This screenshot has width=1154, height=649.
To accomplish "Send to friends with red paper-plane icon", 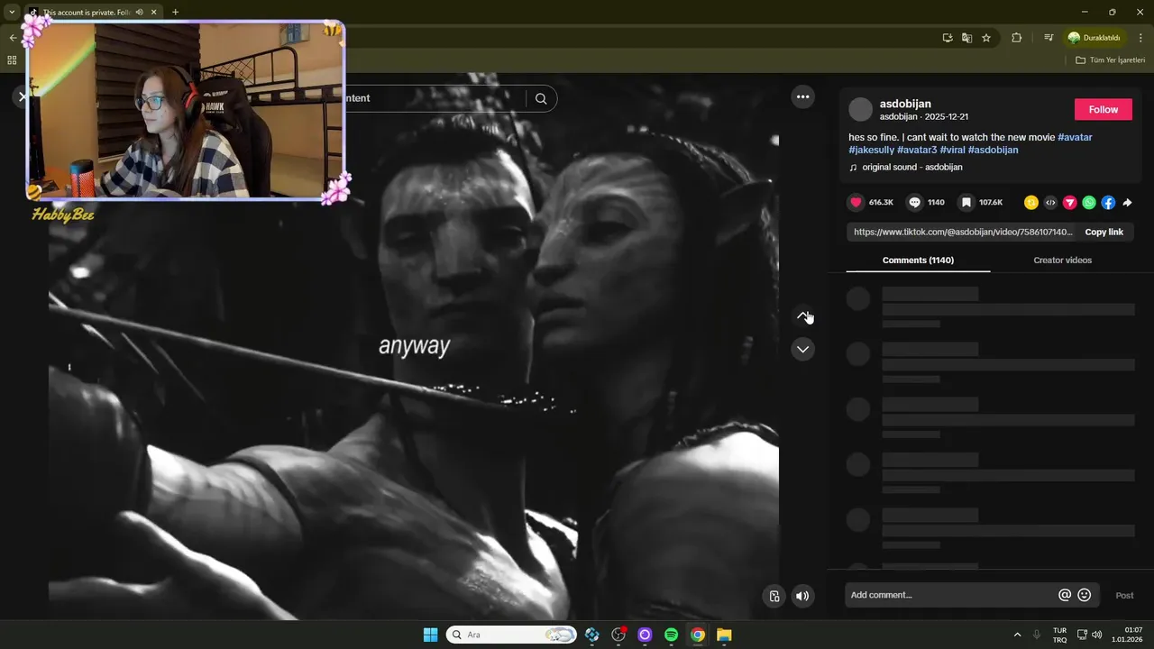I will coord(1070,203).
